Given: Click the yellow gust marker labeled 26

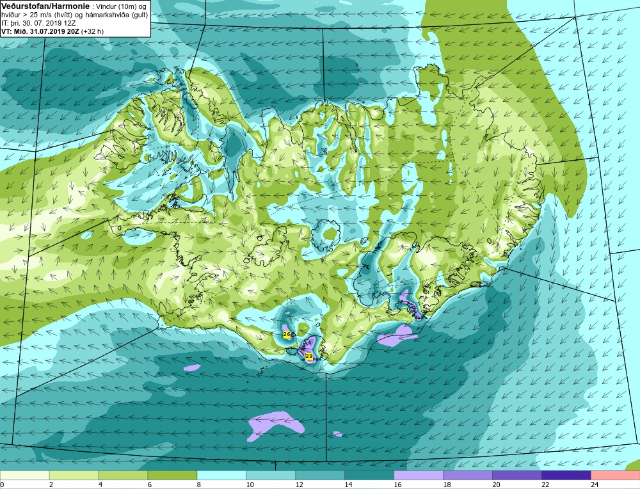Looking at the screenshot, I should coord(287,335).
